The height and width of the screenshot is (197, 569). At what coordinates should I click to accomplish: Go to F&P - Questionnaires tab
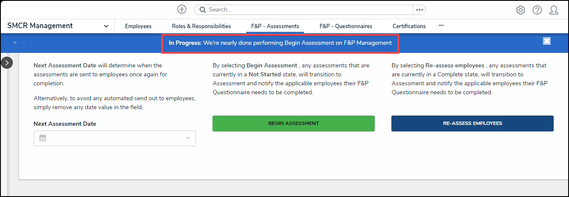coord(346,26)
